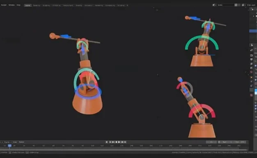Toggle the preview range clock icon
Screen dimensions: 257x158
click(219, 142)
